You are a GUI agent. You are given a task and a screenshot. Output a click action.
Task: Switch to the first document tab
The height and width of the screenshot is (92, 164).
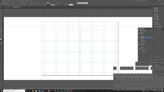(7, 7)
